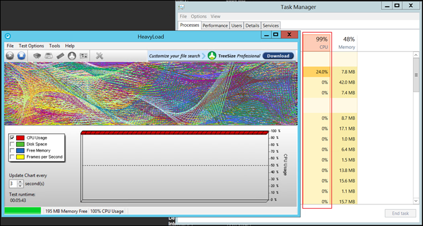This screenshot has height=226, width=423.
Task: Enable the Frames per Second checkbox
Action: [x=12, y=157]
